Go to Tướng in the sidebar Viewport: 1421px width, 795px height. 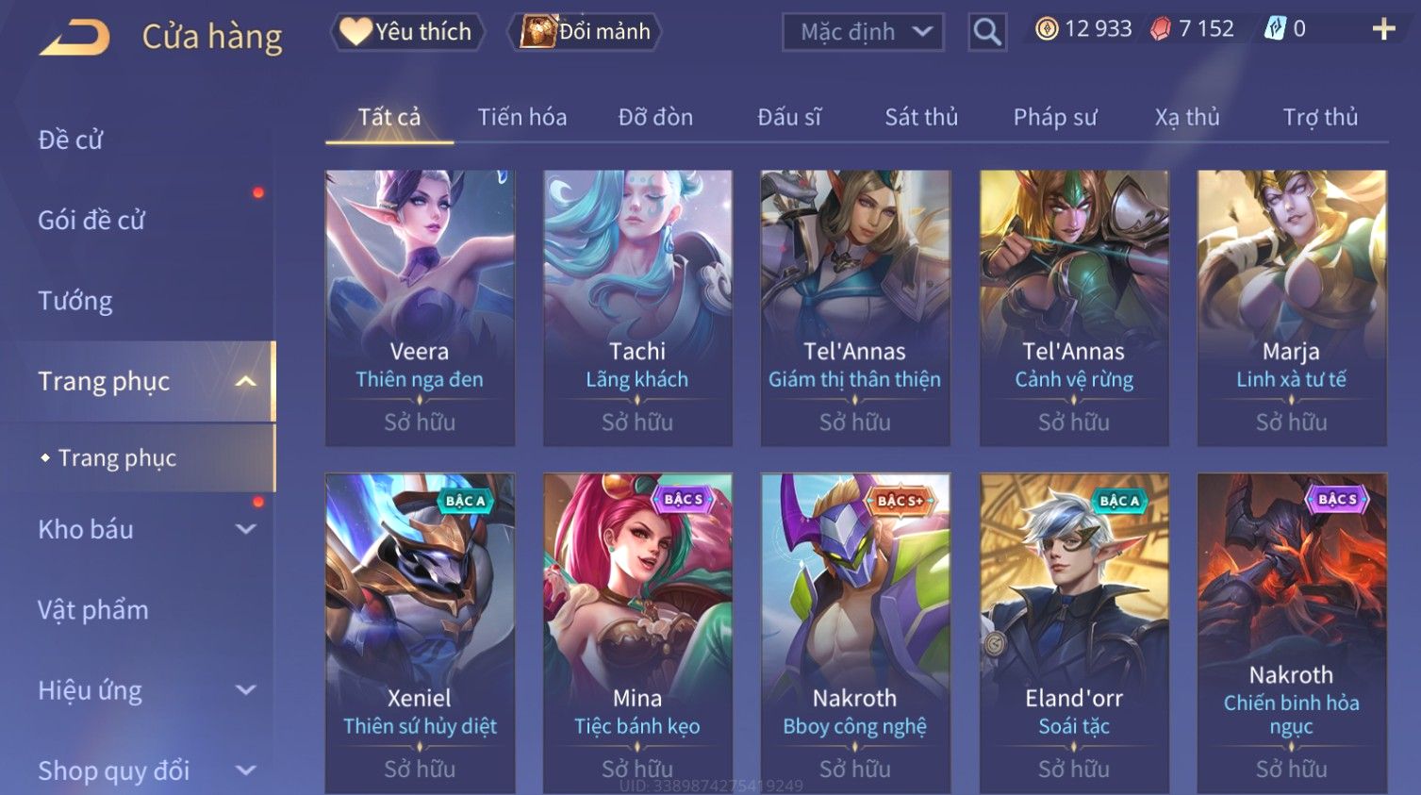coord(75,301)
